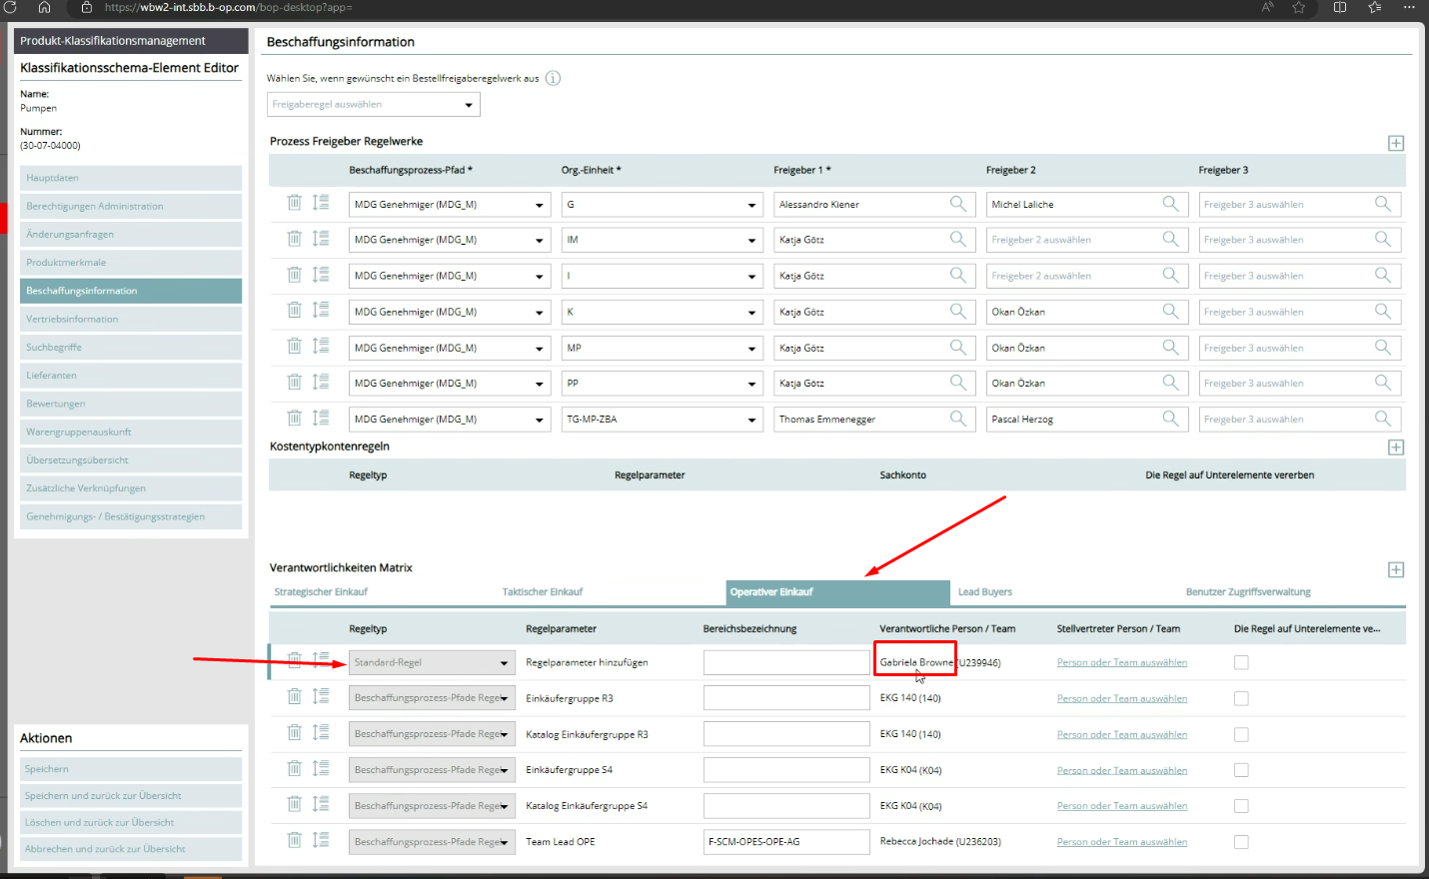Open the Freigaberegel auswählen dropdown
The image size is (1429, 879).
point(374,105)
